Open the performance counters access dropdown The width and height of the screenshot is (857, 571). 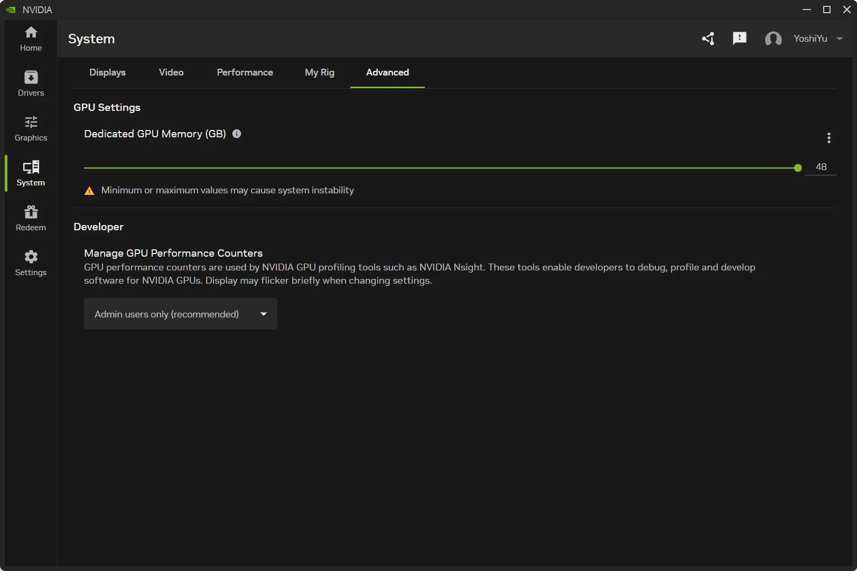[181, 314]
